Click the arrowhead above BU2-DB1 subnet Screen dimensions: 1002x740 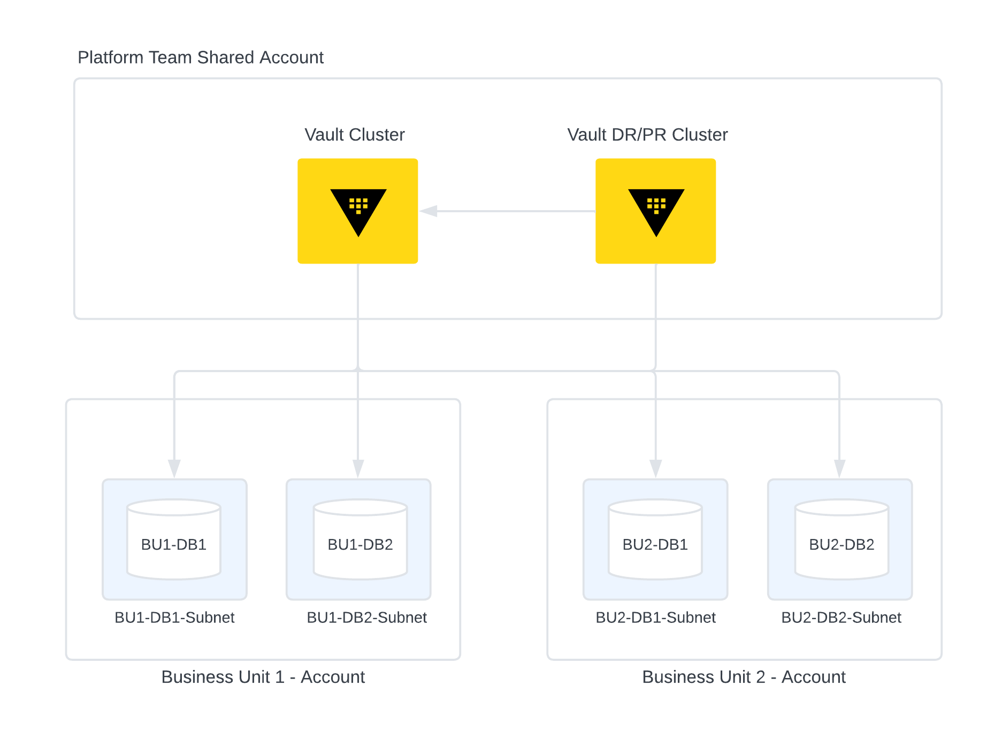pos(655,468)
